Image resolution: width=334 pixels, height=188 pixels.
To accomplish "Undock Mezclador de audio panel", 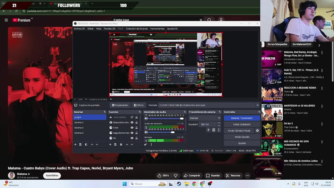I will pyautogui.click(x=185, y=112).
